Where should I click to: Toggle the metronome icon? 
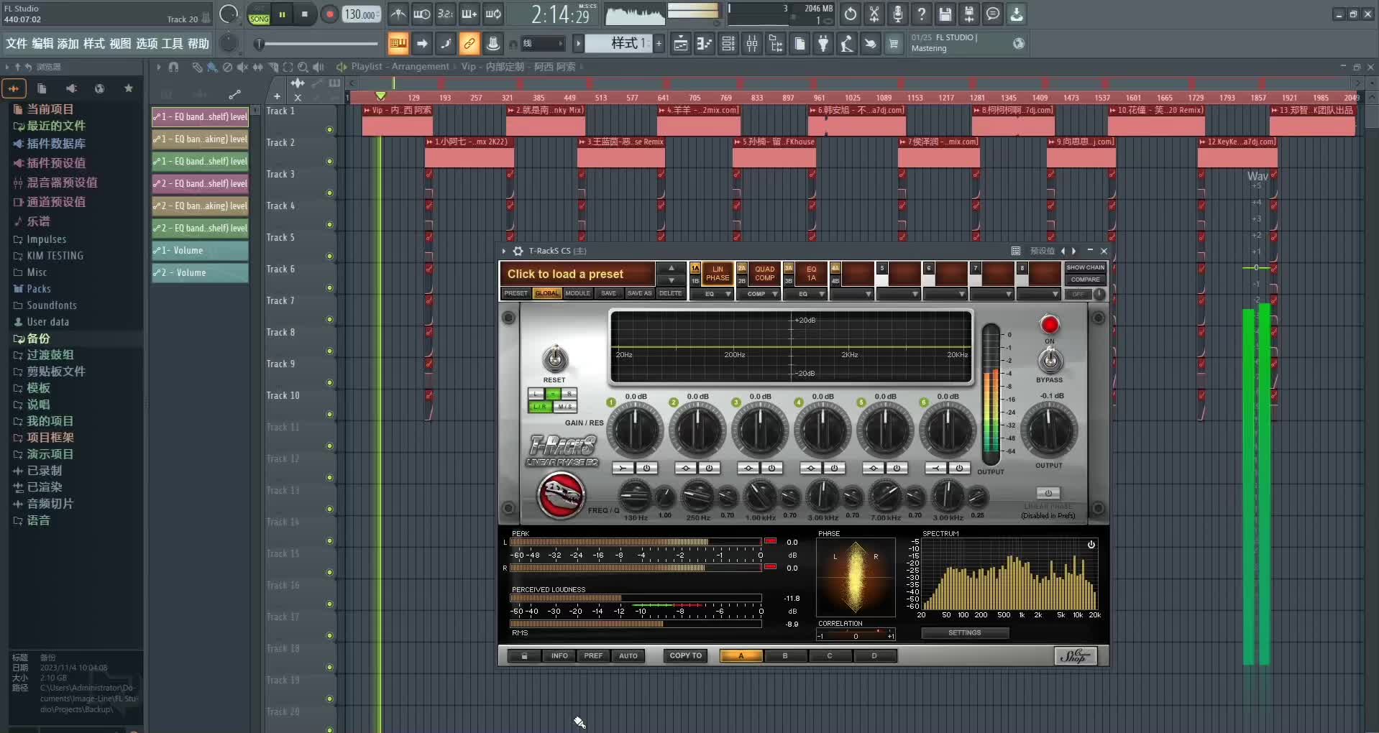click(x=398, y=14)
